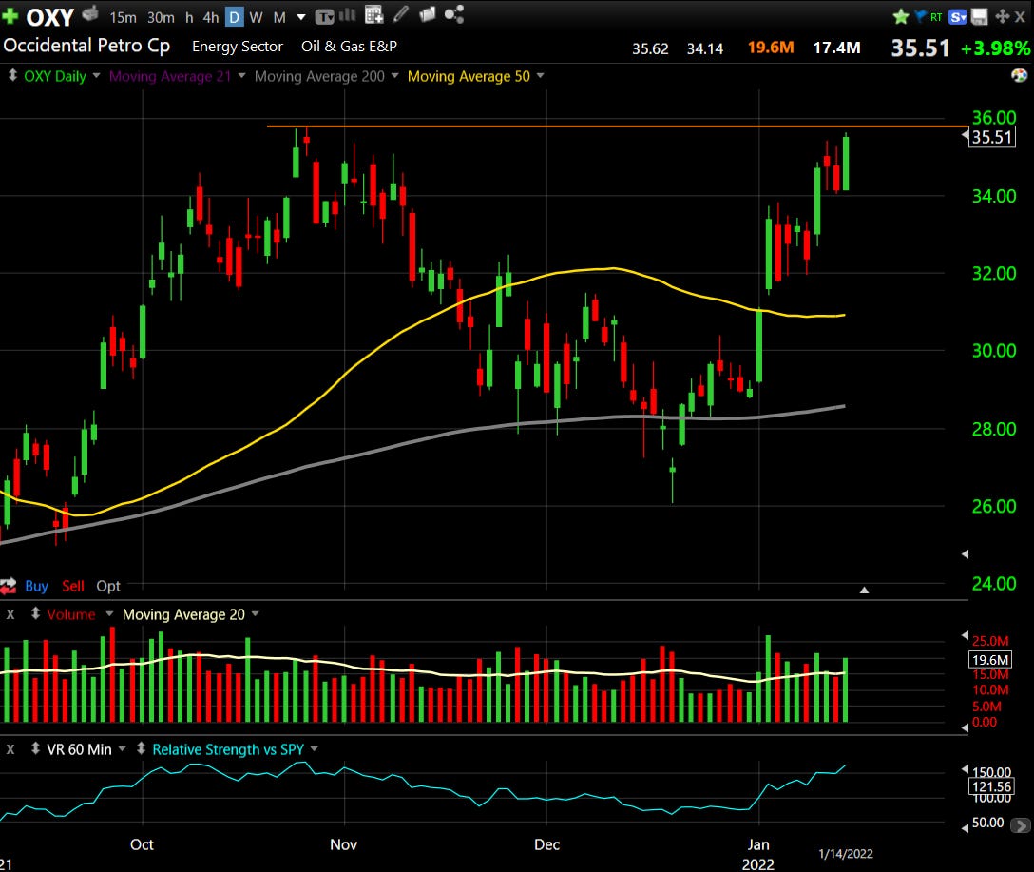Viewport: 1034px width, 872px height.
Task: Close the chart window with the X icon
Action: point(1020,17)
